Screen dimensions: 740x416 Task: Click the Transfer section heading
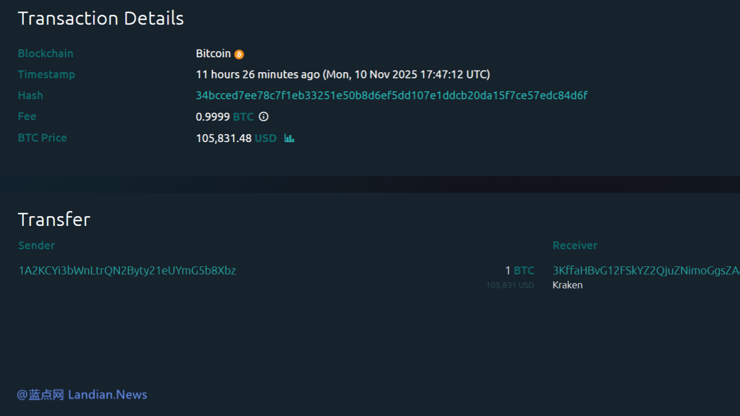tap(54, 220)
